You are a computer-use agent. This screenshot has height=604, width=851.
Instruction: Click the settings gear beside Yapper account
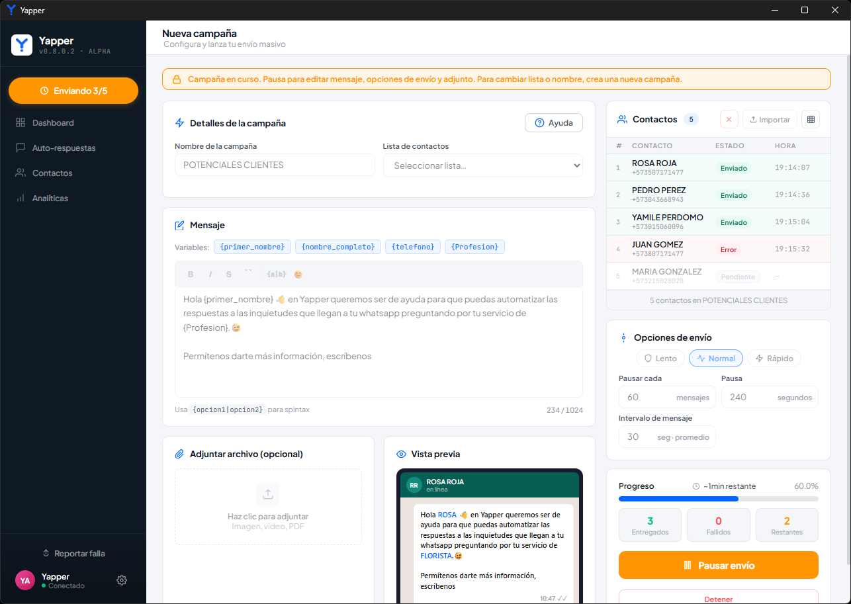pos(122,580)
